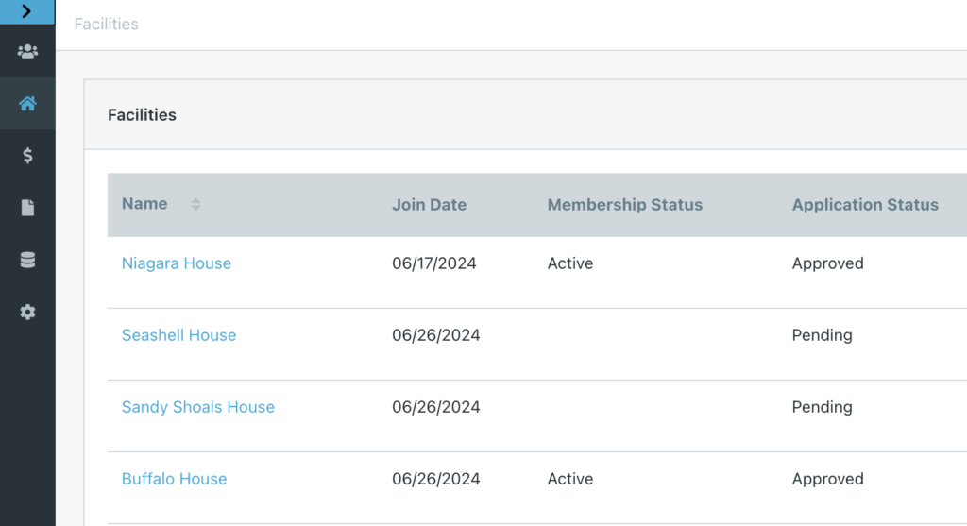Viewport: 967px width, 526px height.
Task: Open the settings gear icon in sidebar
Action: 27,312
